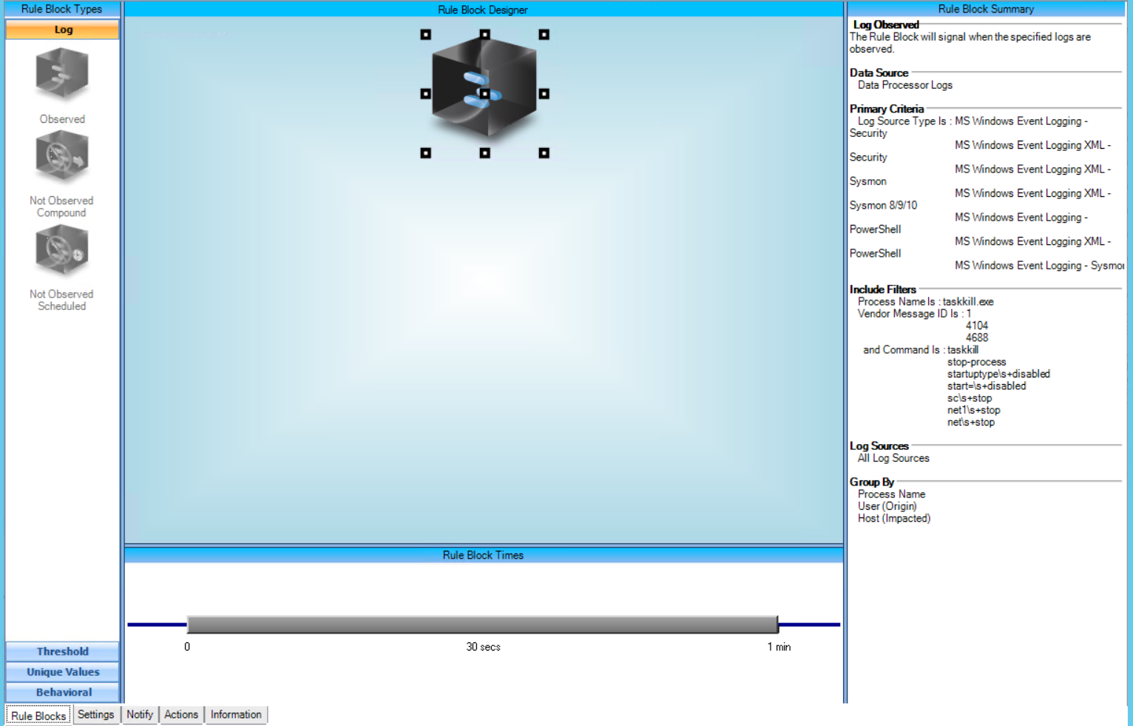Select the Observed log rule block icon
The height and width of the screenshot is (726, 1133).
click(62, 74)
